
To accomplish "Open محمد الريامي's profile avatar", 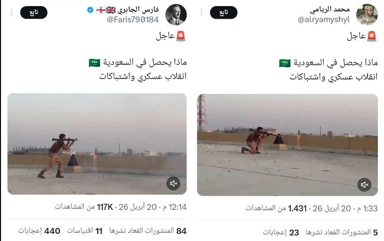I will tap(367, 15).
